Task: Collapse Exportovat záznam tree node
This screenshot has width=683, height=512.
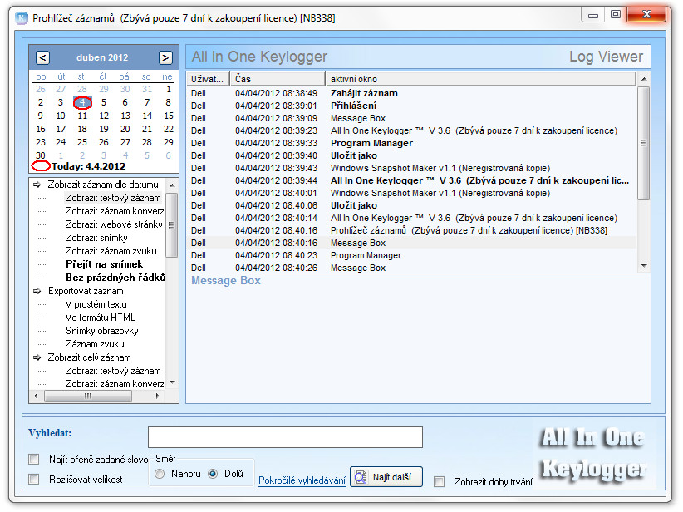Action: [37, 291]
